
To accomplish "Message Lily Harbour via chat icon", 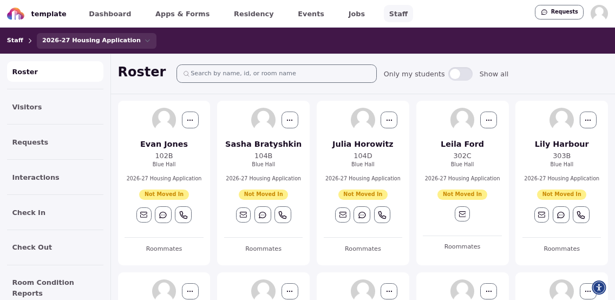I will 561,215.
